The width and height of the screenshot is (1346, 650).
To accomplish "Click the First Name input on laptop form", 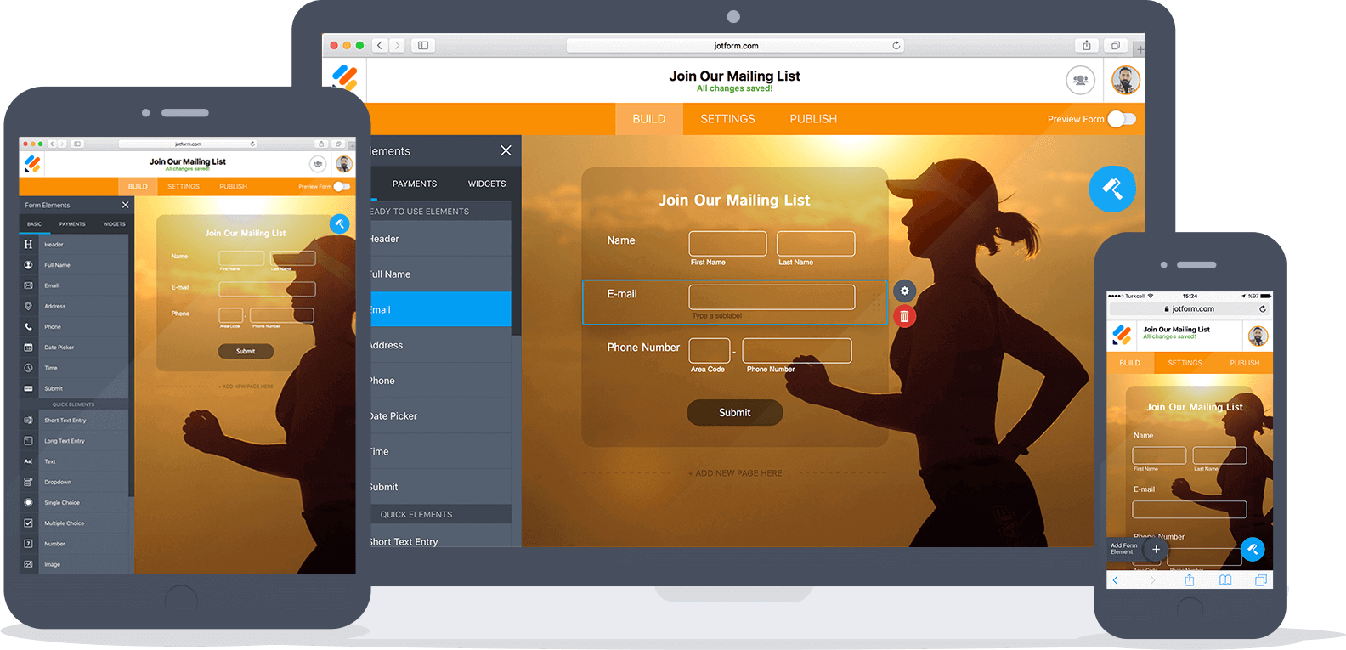I will click(x=727, y=244).
